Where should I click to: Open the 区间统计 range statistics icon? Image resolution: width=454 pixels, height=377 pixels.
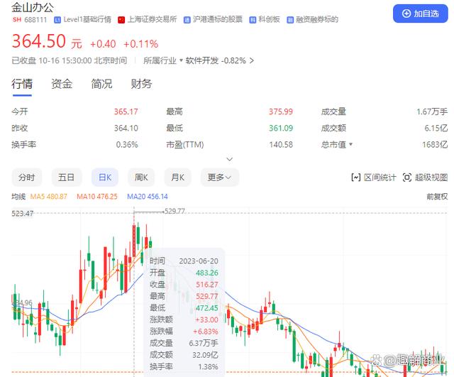click(x=356, y=177)
